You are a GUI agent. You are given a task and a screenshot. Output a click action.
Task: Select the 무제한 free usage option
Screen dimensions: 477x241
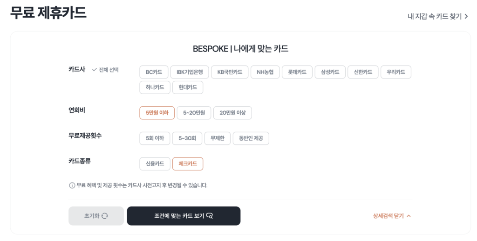[217, 138]
